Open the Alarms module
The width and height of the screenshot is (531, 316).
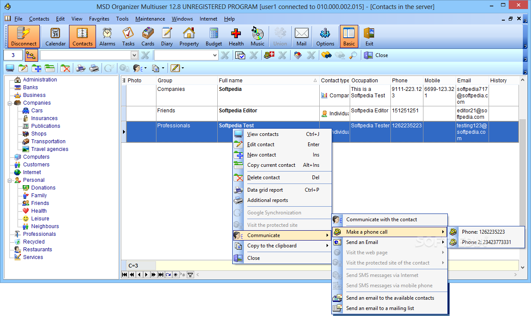point(107,36)
